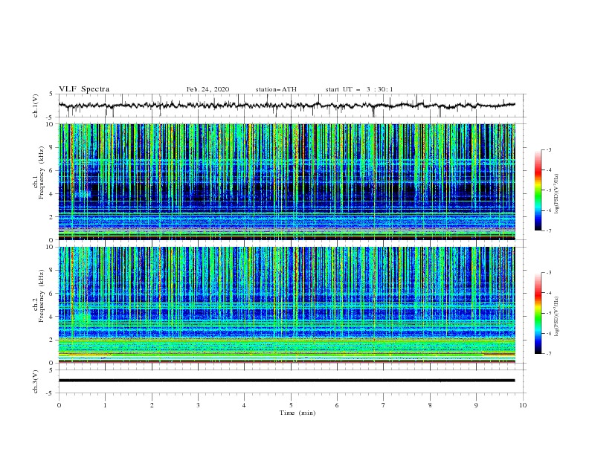Click time axis tick label "9"
Viewport: 589px width, 455px height.
(476, 405)
